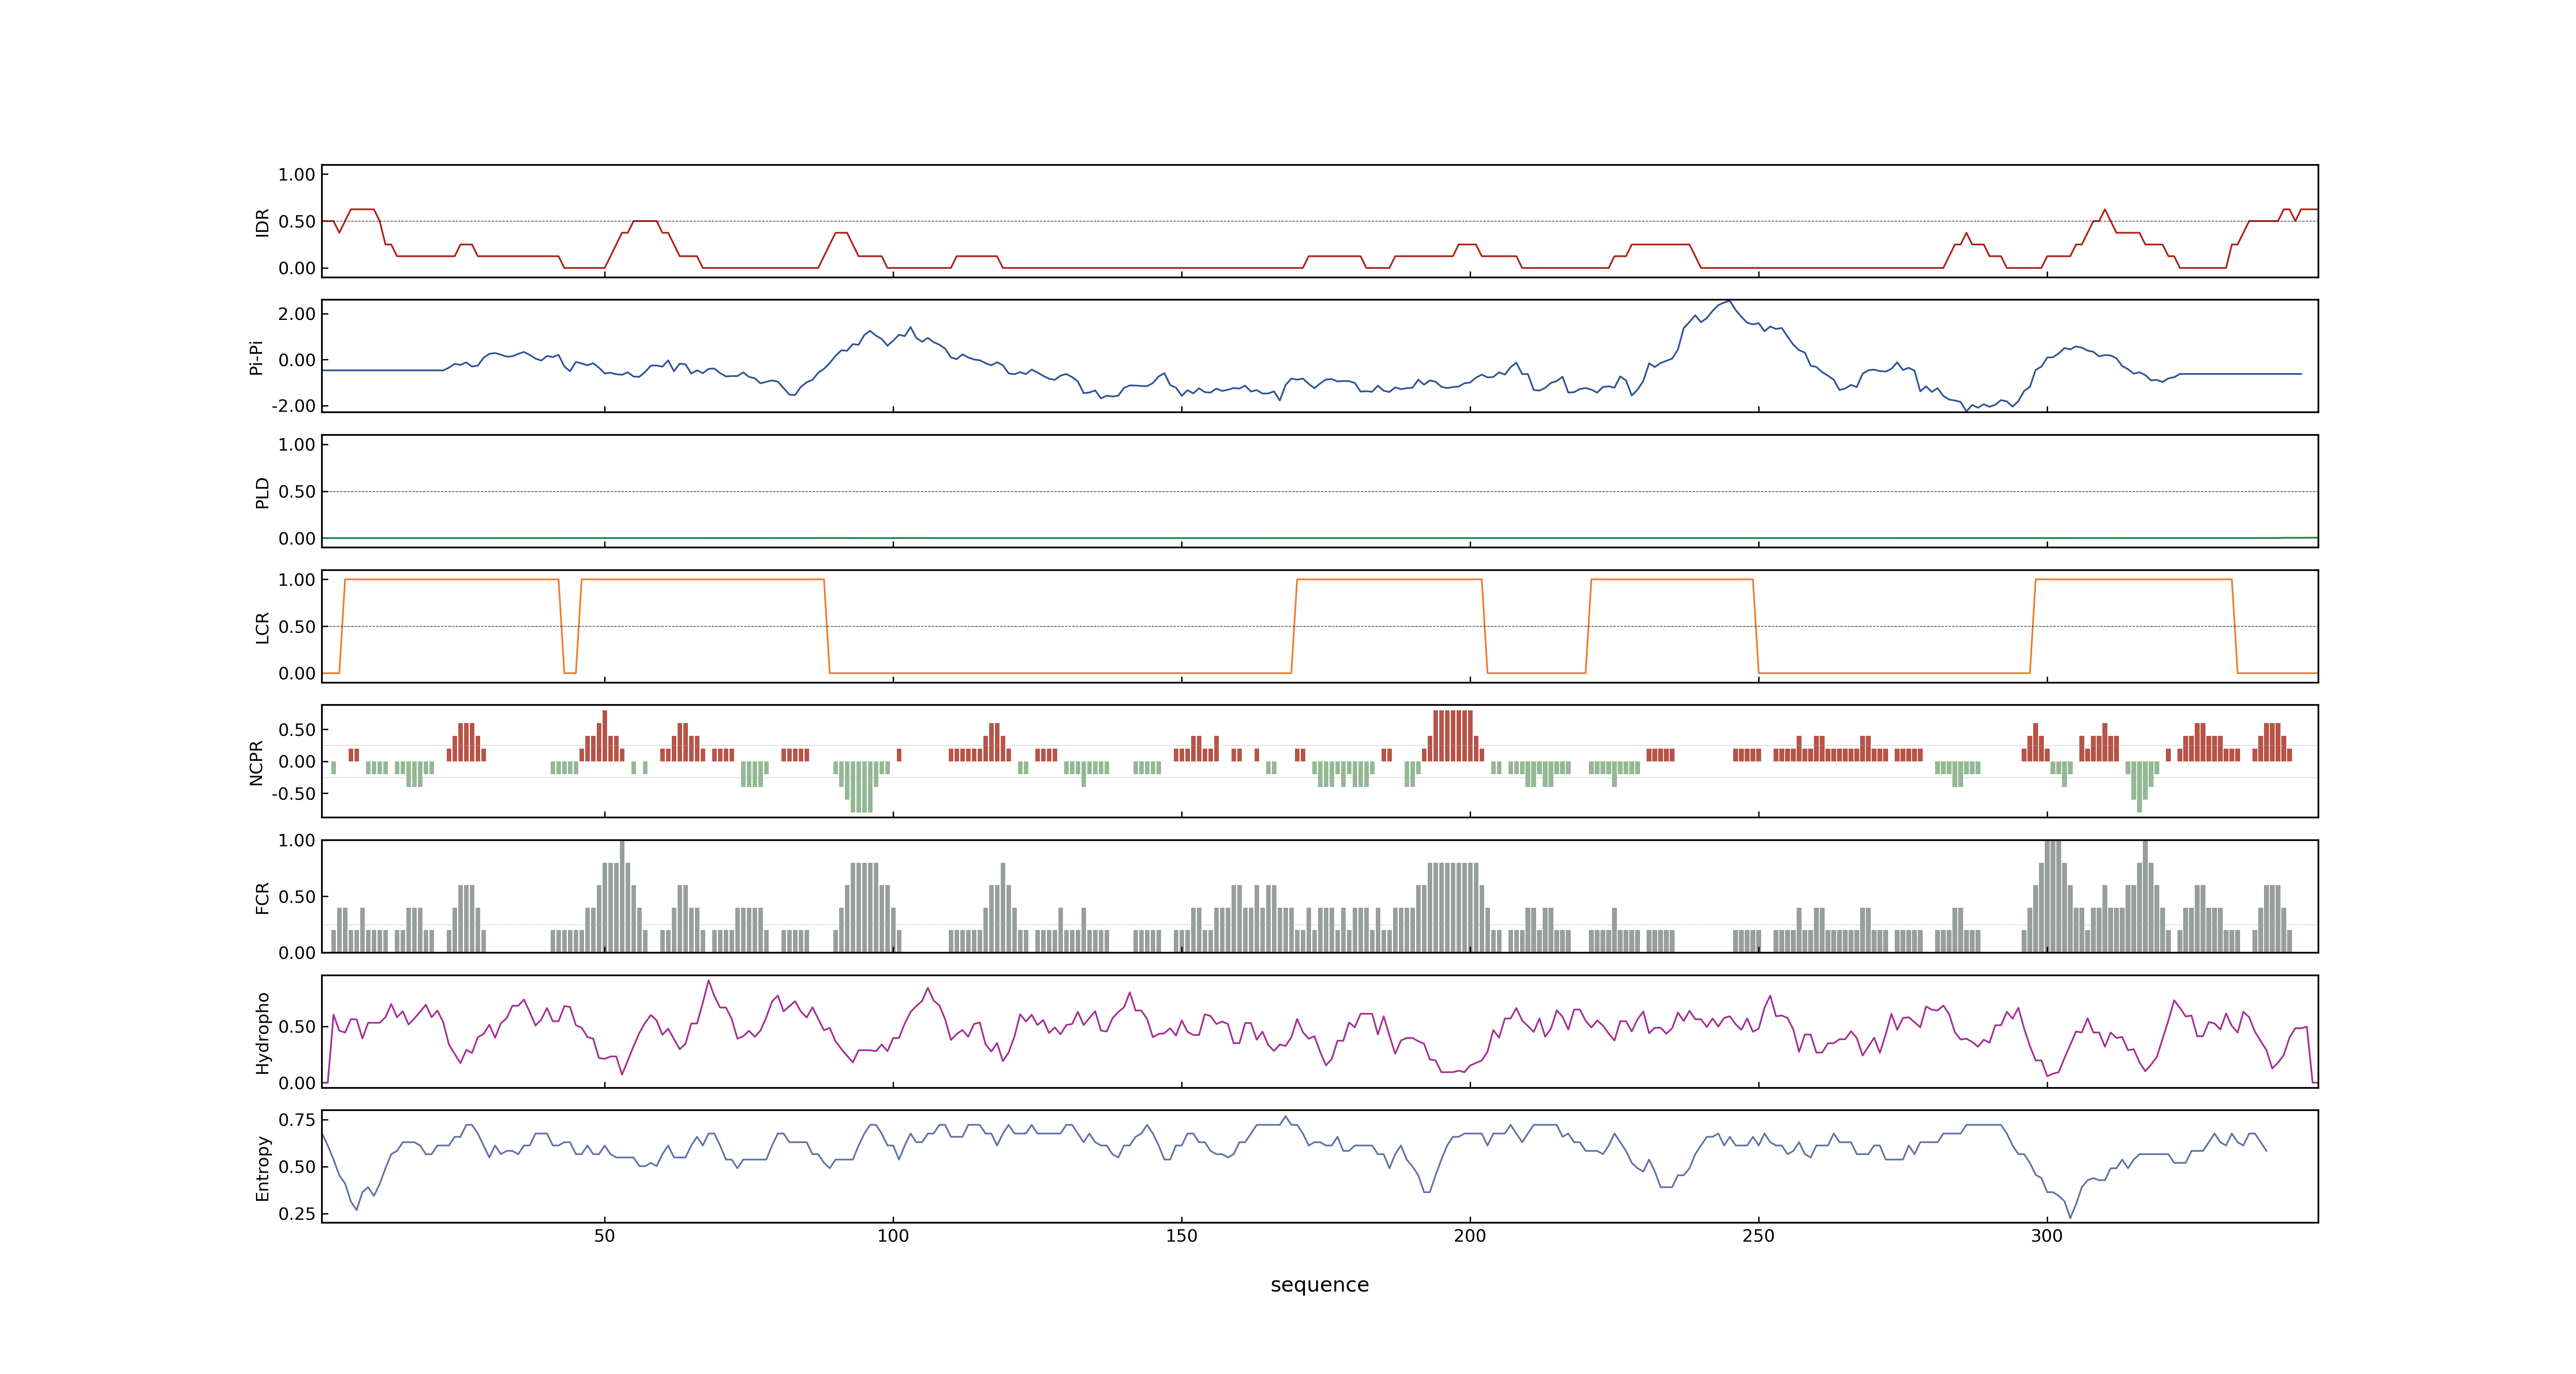
Task: Click the NCPR y-axis label
Action: point(256,763)
